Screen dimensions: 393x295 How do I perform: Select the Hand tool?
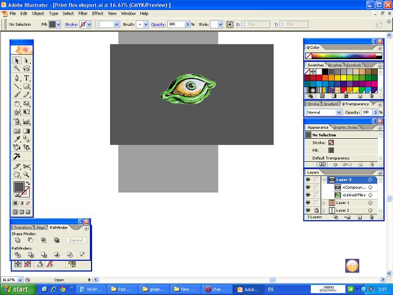[x=17, y=174]
